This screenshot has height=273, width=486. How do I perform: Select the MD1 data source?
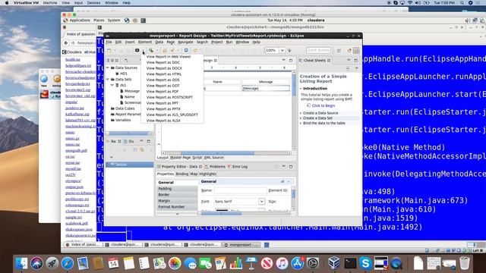[123, 74]
